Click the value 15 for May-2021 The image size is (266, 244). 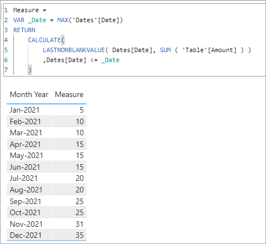tap(80, 155)
